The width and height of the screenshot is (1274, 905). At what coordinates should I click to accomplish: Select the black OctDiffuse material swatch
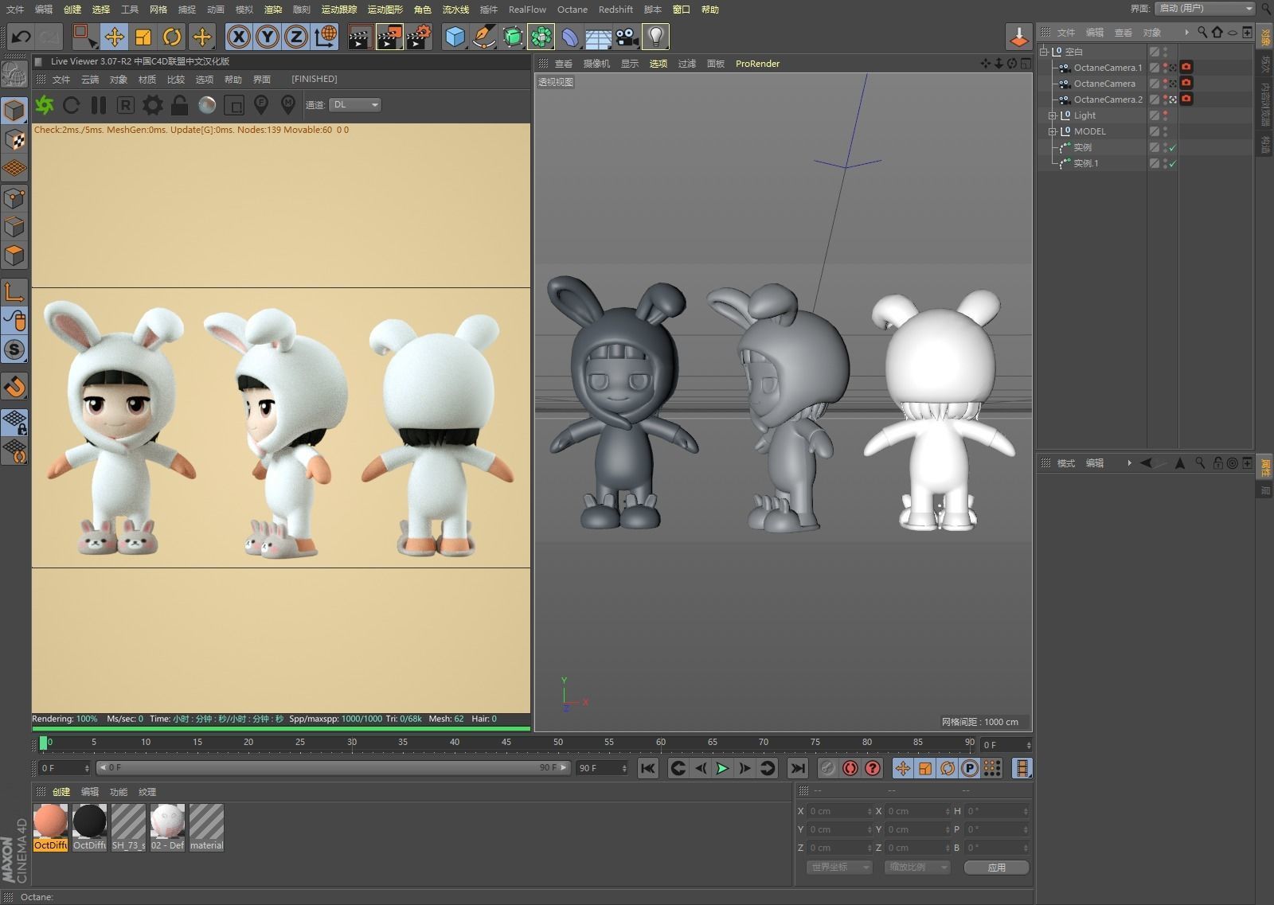pyautogui.click(x=89, y=827)
